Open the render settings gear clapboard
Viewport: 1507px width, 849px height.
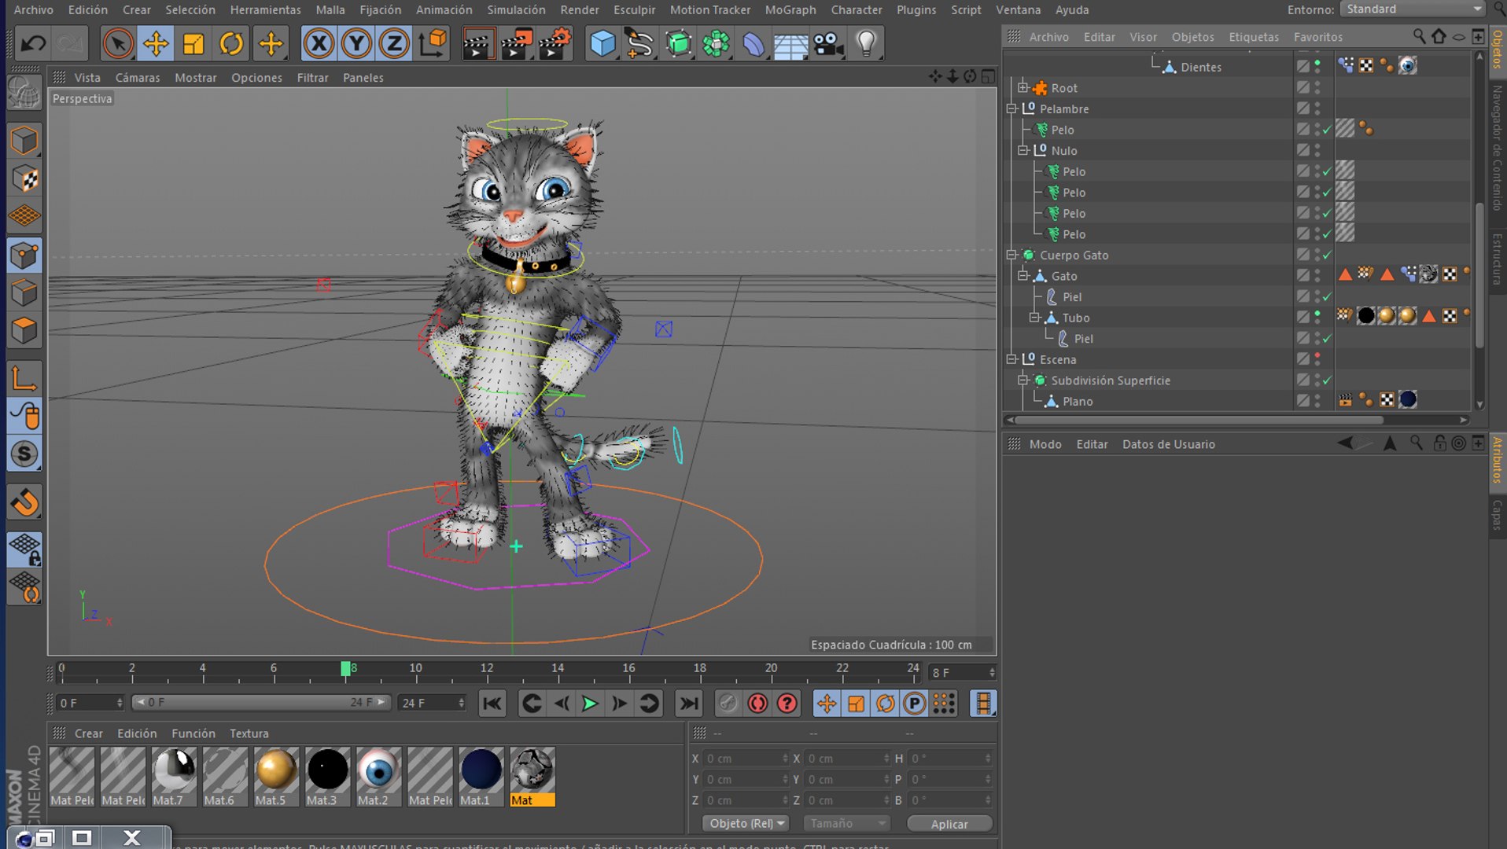pos(555,43)
